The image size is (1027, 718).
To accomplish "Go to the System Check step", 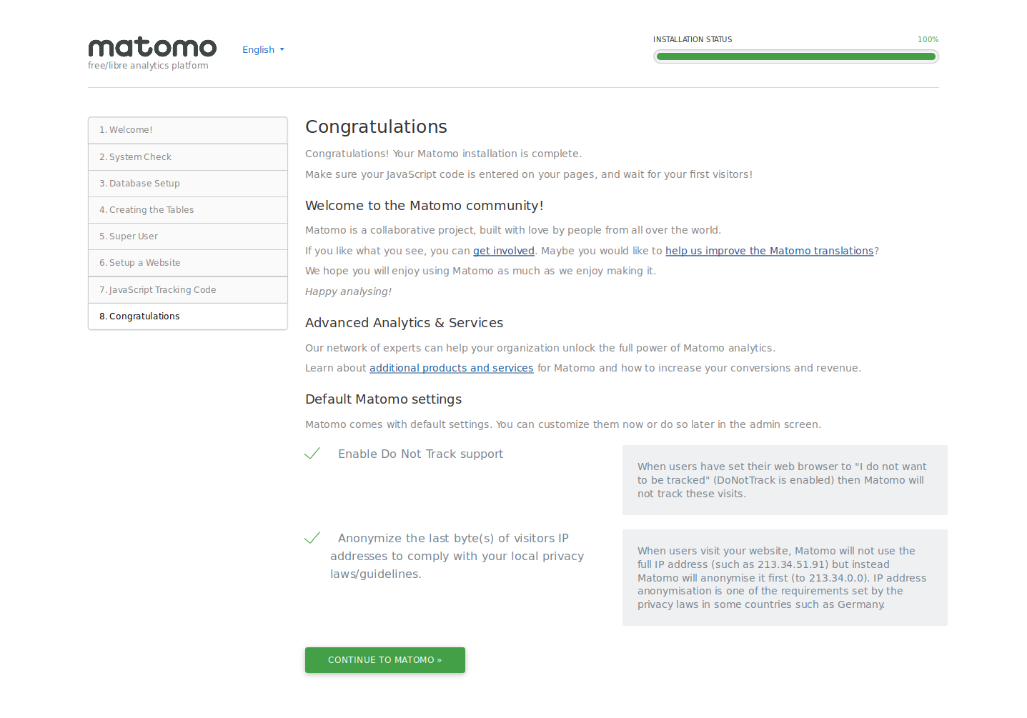I will (187, 157).
